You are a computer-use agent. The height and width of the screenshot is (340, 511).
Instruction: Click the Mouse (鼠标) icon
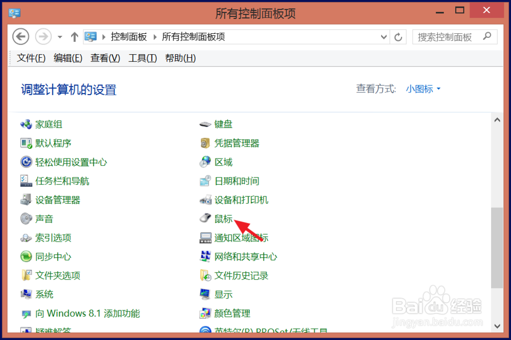pyautogui.click(x=205, y=218)
